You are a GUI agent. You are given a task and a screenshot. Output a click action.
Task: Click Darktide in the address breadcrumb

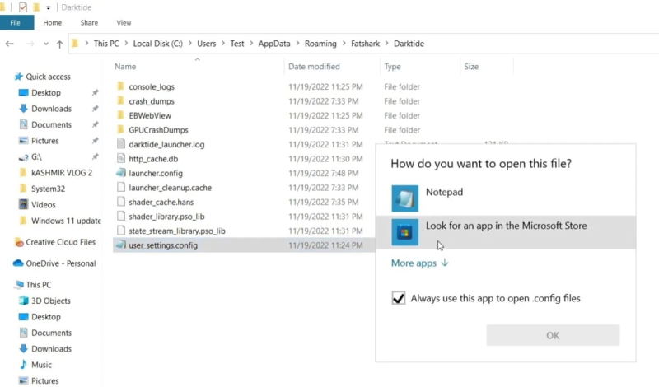point(409,44)
